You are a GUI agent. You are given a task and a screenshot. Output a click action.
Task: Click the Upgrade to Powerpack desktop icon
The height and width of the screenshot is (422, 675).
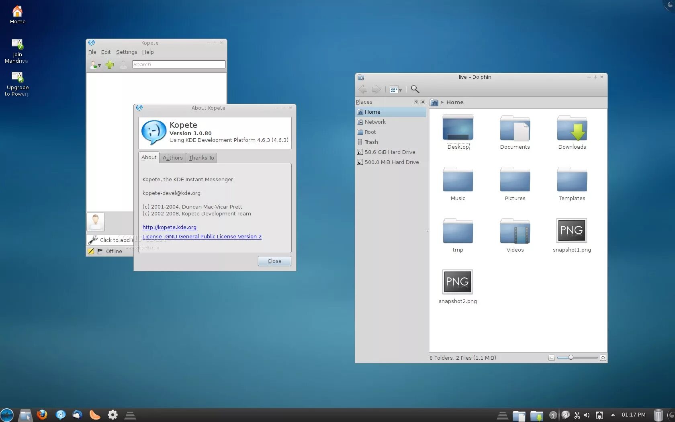(17, 84)
